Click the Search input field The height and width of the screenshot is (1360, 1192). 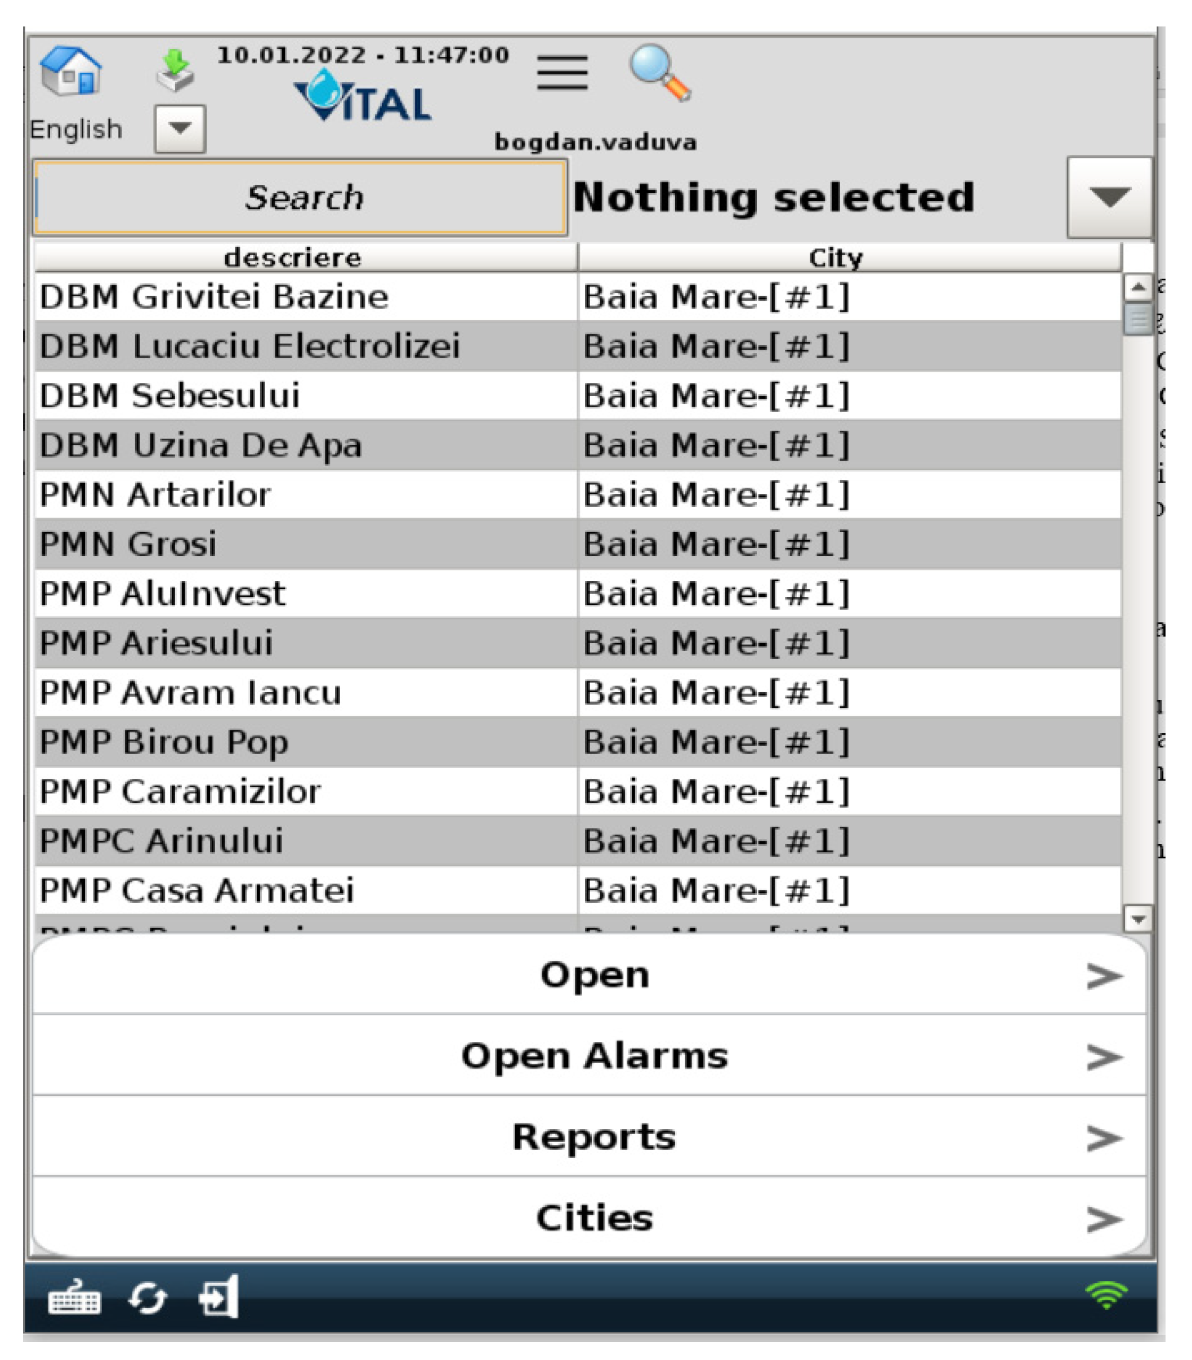(300, 198)
